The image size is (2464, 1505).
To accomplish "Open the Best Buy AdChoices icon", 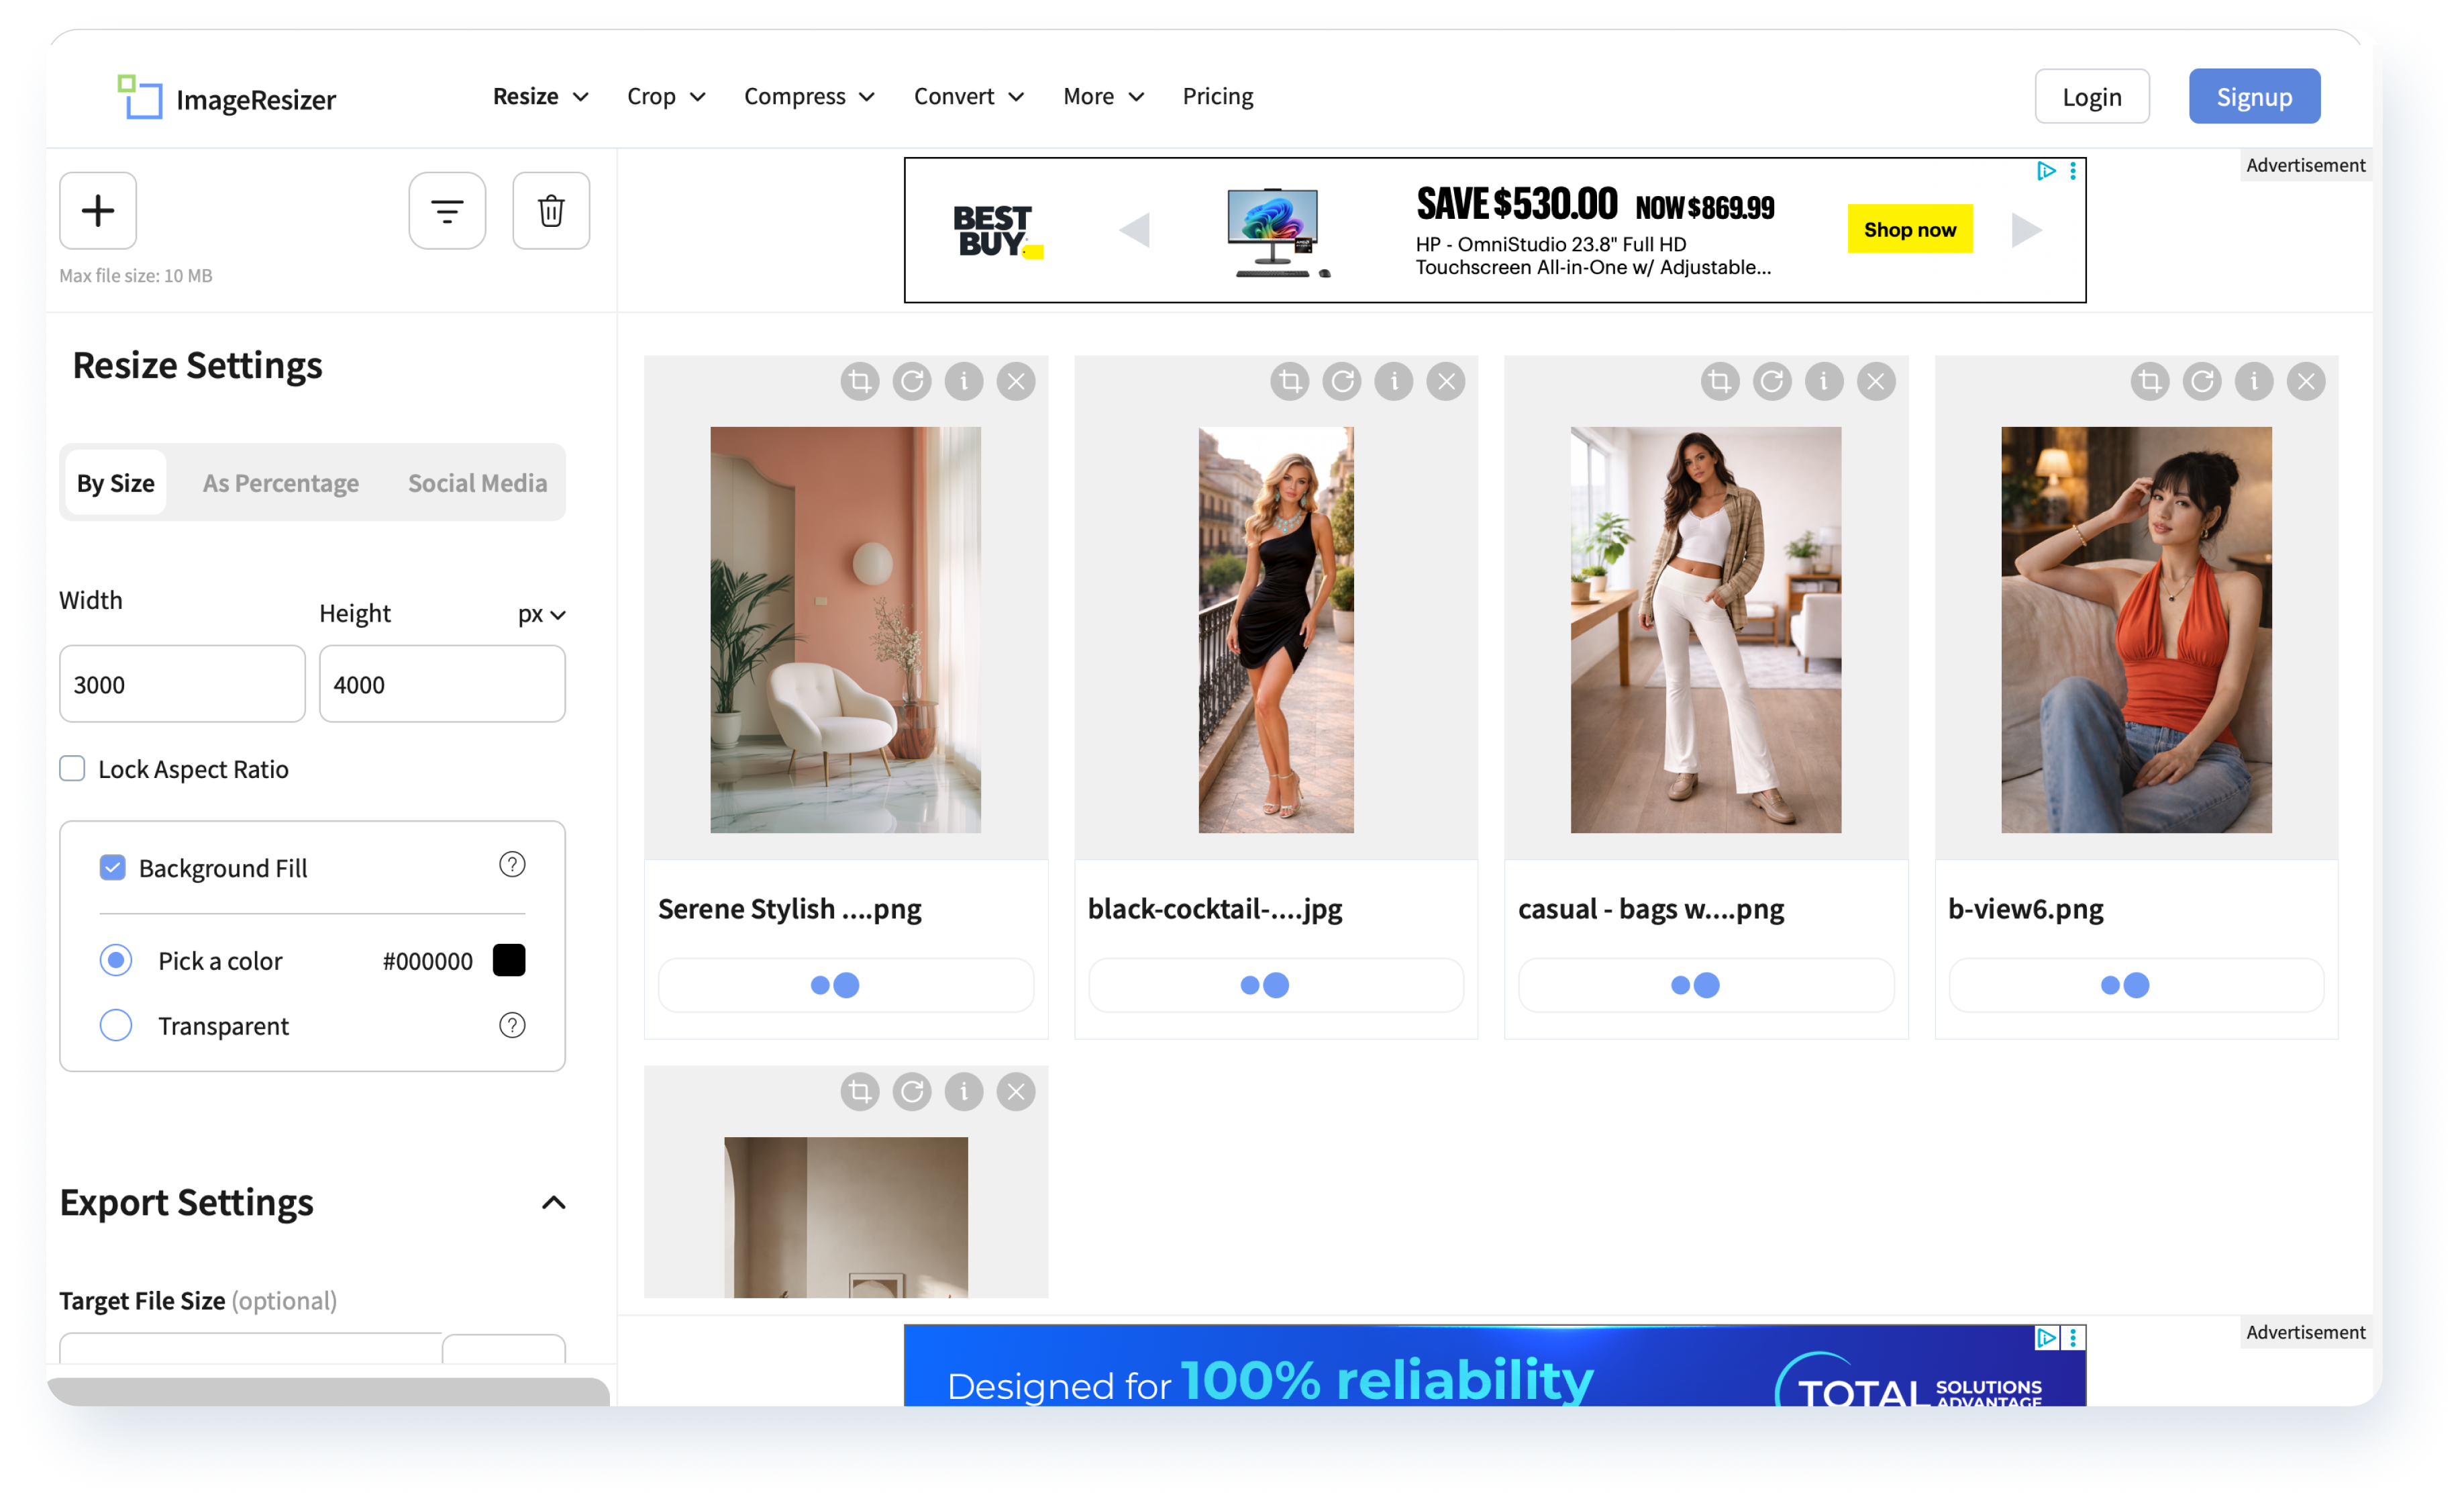I will pos(2046,171).
